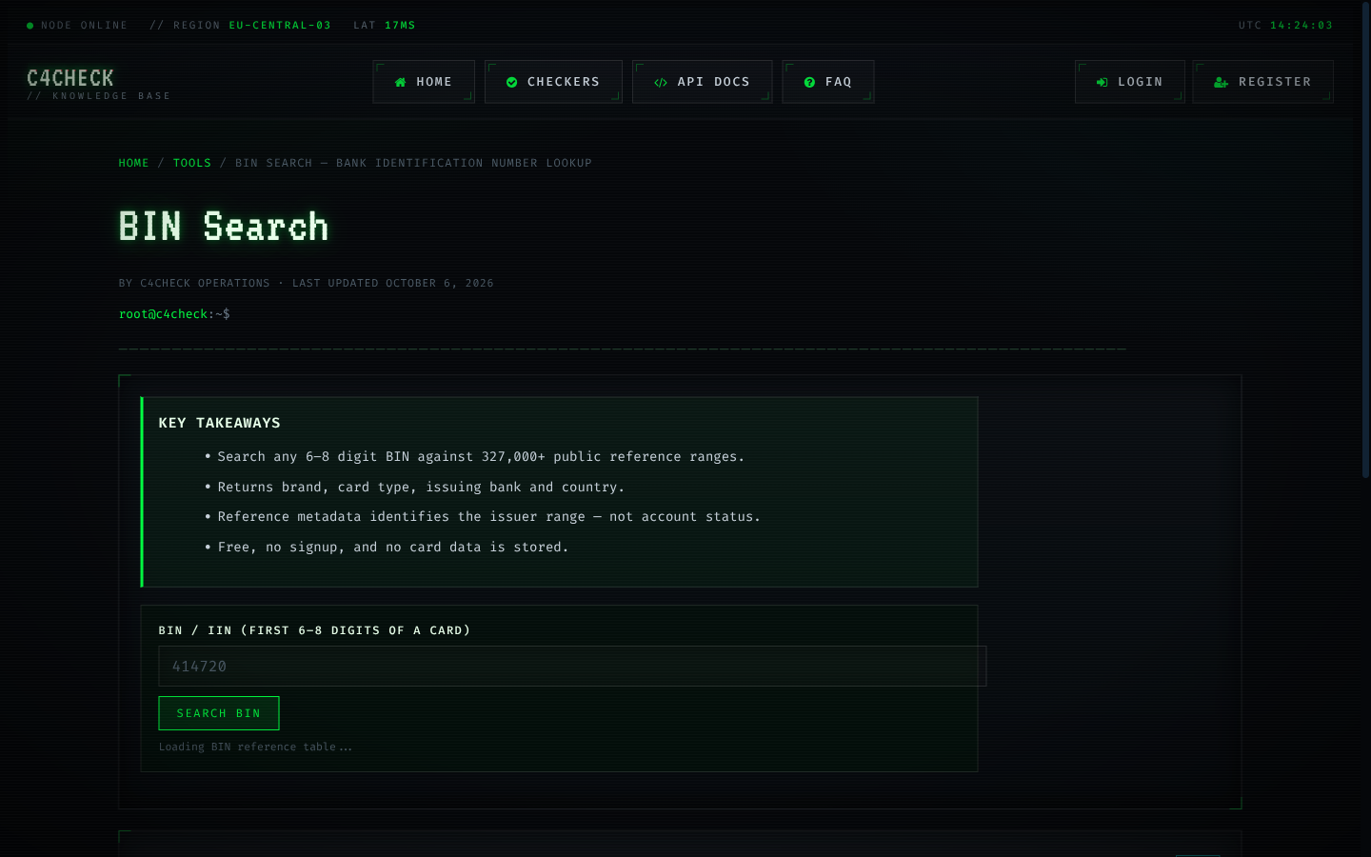Click the house icon beside Home
The height and width of the screenshot is (857, 1371).
[401, 83]
